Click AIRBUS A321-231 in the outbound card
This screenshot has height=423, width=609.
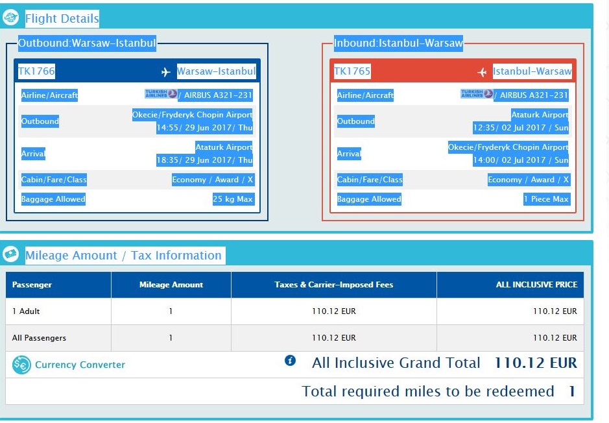pos(218,95)
